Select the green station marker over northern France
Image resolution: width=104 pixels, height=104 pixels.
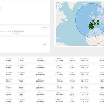click(x=93, y=21)
